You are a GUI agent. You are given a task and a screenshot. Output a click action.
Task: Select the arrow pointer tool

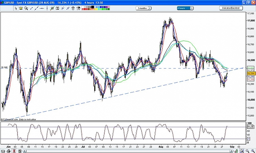click(x=16, y=8)
